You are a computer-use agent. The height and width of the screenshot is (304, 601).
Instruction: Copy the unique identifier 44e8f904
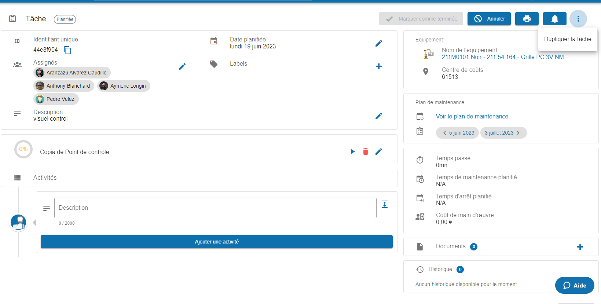pos(67,50)
